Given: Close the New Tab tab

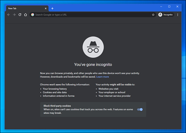Looking at the screenshot, I should pyautogui.click(x=45, y=8).
